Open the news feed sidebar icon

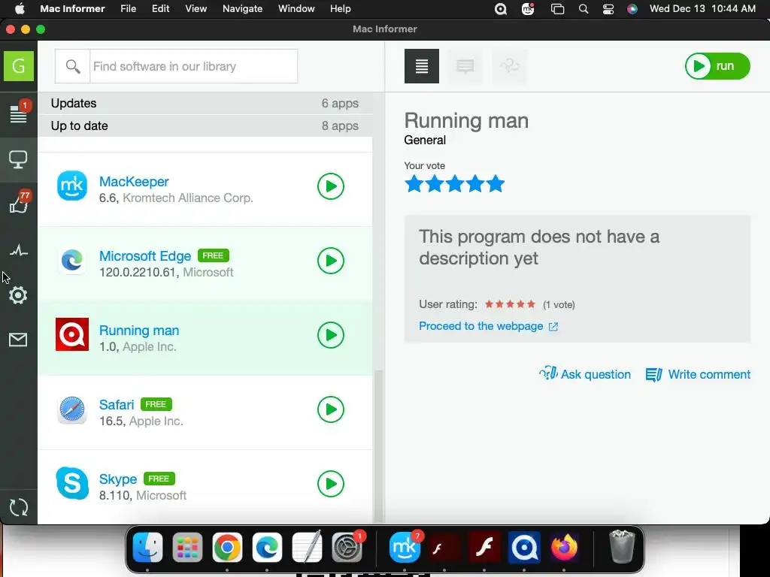coord(19,113)
